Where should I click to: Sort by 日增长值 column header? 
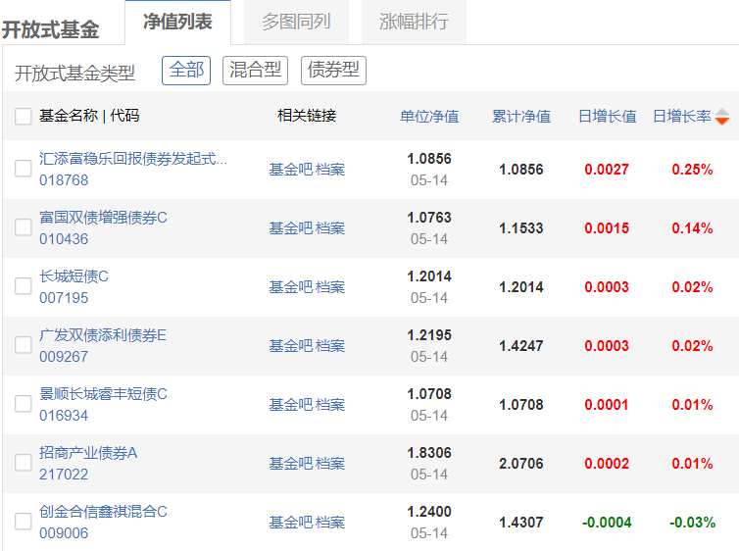click(607, 116)
